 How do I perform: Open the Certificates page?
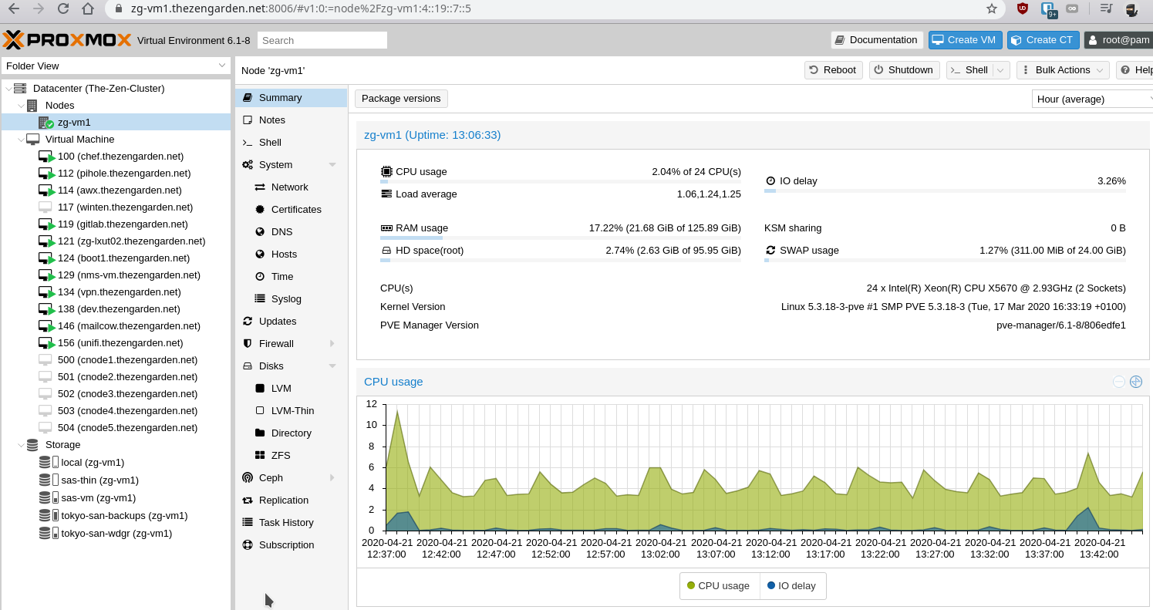291,209
